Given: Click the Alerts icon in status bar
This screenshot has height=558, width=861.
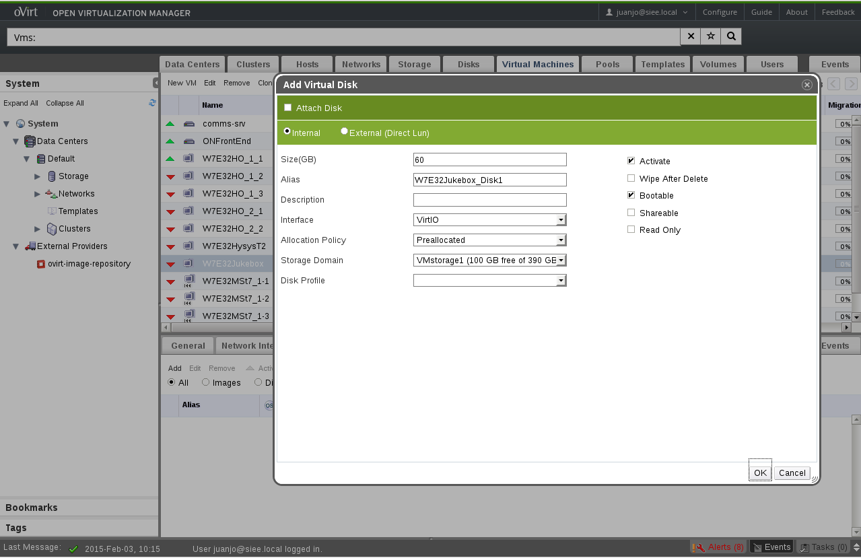Looking at the screenshot, I should coord(699,547).
